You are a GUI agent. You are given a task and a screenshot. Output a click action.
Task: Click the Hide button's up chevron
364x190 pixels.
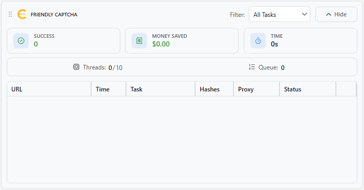click(329, 14)
